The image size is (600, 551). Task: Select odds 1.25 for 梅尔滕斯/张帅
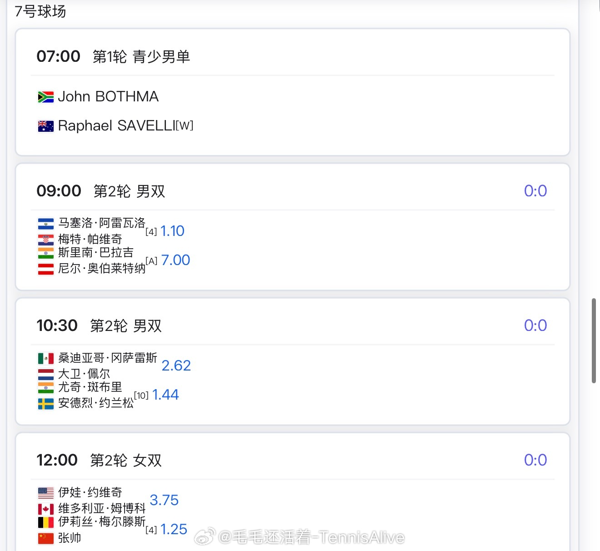[x=174, y=529]
